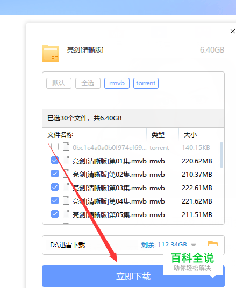Click the 剩余 free space label
Image resolution: width=236 pixels, height=288 pixels.
coord(164,245)
